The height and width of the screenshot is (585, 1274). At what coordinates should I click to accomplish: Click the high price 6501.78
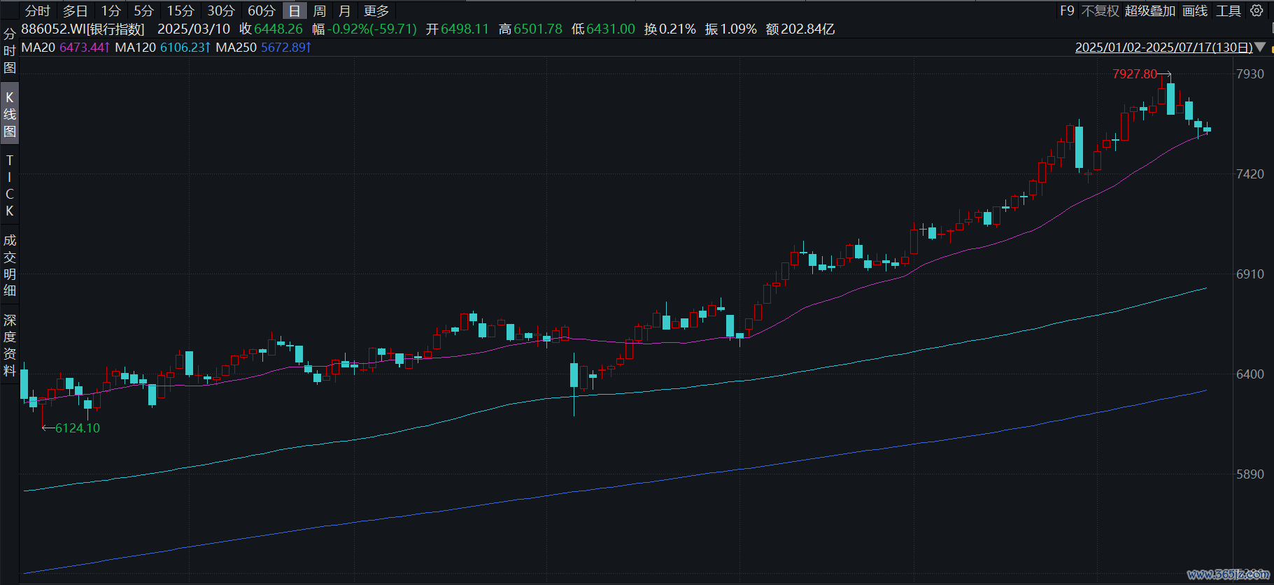(538, 29)
